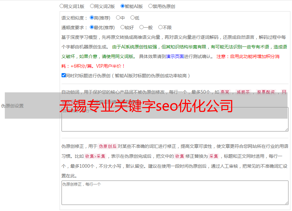Open the 演示页面 link

tap(175, 56)
